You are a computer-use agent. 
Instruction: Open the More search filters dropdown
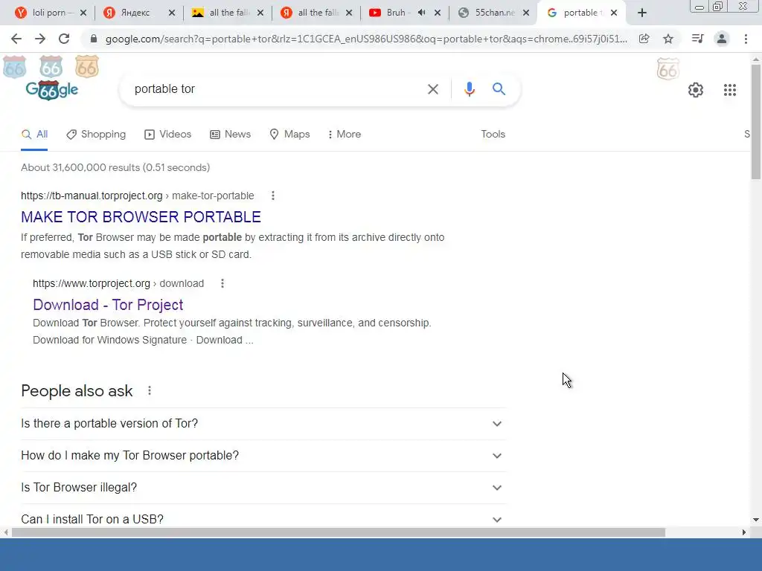(344, 134)
